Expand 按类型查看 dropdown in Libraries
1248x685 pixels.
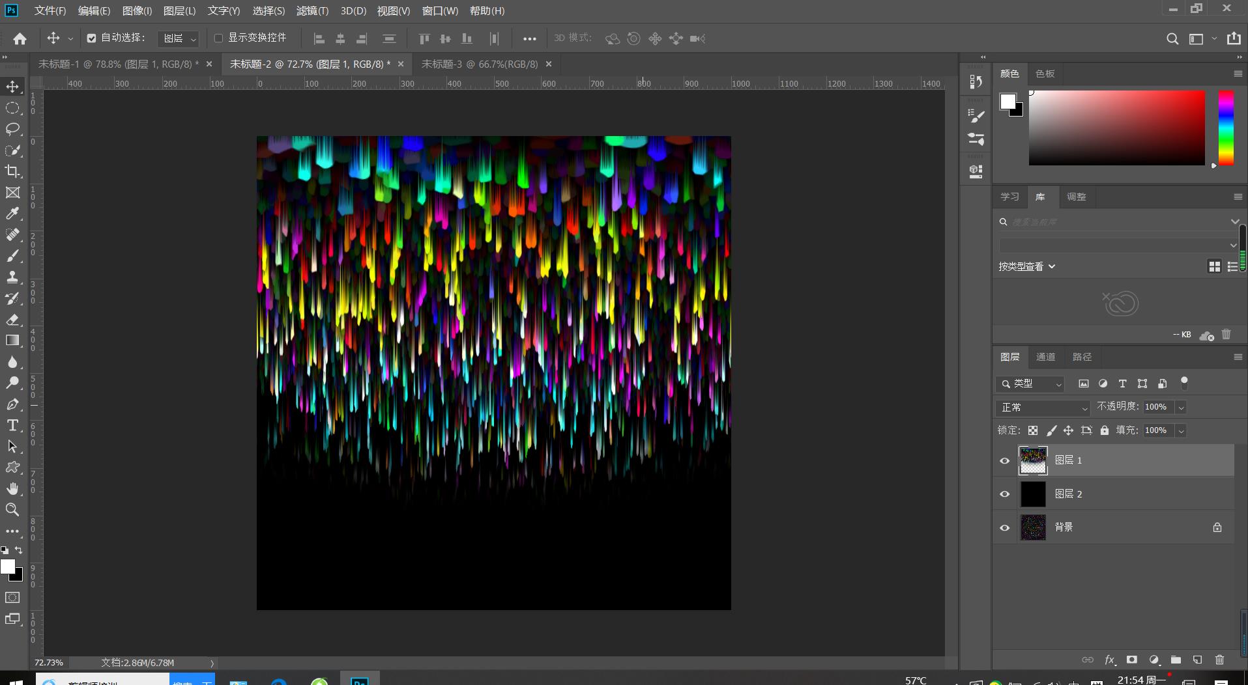click(1026, 266)
